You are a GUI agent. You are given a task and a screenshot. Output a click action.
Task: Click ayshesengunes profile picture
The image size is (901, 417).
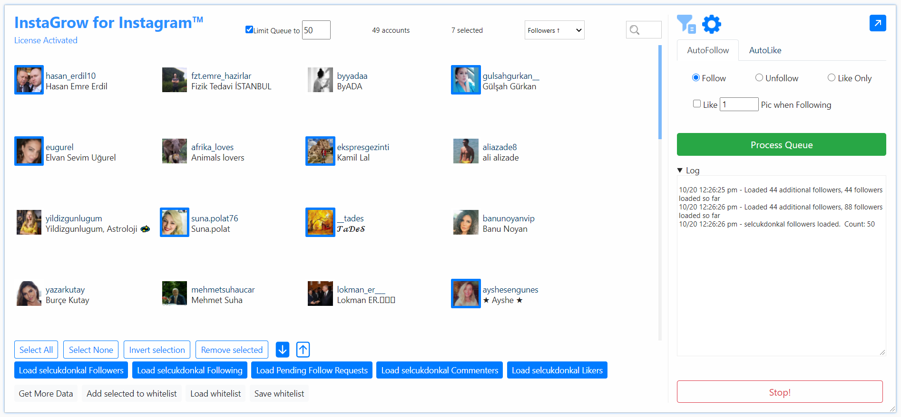coord(466,294)
